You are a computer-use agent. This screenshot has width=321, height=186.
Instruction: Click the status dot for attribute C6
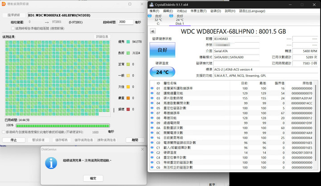152,167
